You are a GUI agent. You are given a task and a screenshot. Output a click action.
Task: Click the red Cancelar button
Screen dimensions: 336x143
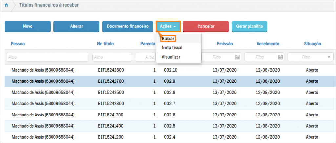[x=206, y=27]
